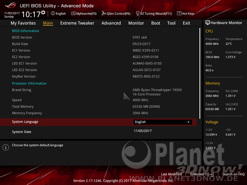Click +5V value 5.041 V

[230, 135]
